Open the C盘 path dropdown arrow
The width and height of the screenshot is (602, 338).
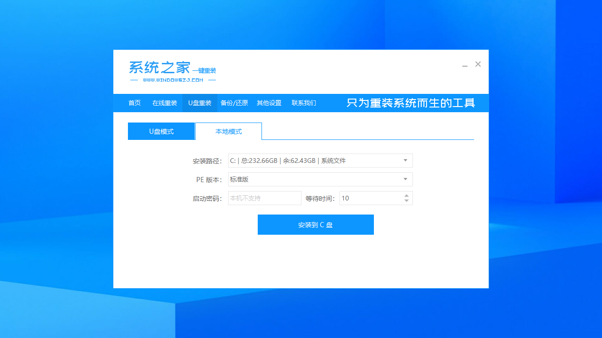coord(405,160)
